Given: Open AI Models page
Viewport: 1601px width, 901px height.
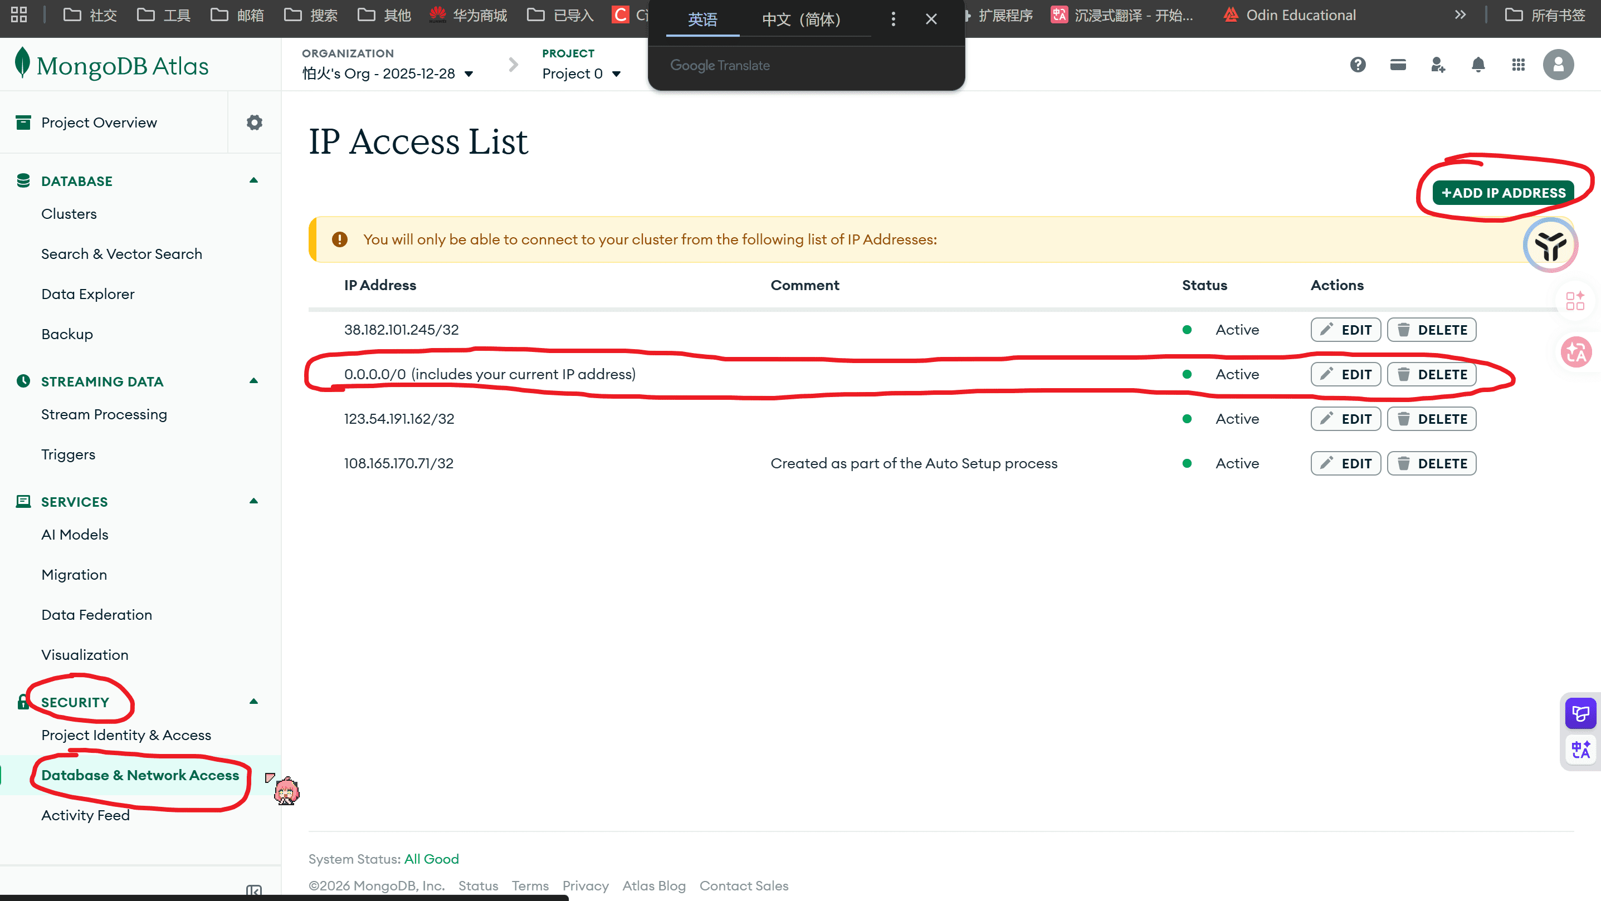Looking at the screenshot, I should coord(75,535).
